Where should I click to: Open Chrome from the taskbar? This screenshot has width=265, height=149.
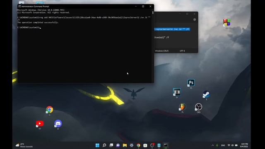pyautogui.click(x=138, y=145)
